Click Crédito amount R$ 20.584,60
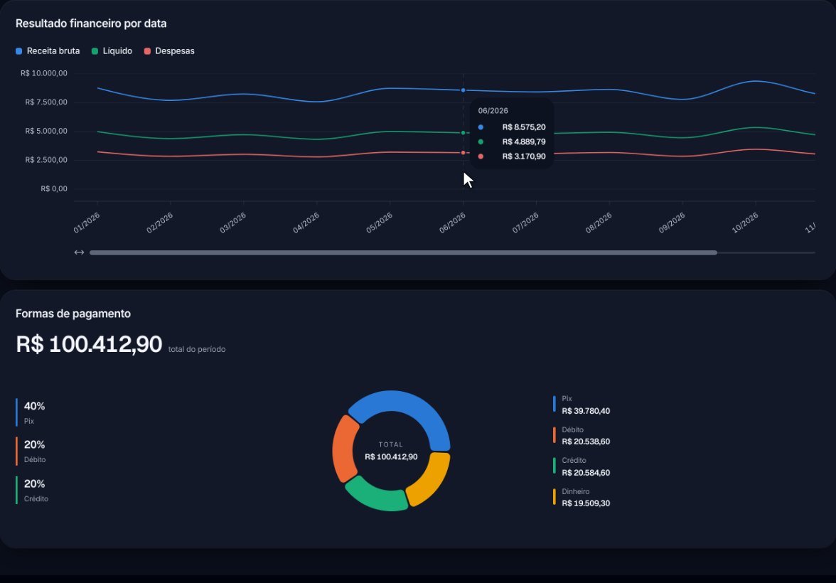836x583 pixels. point(586,473)
